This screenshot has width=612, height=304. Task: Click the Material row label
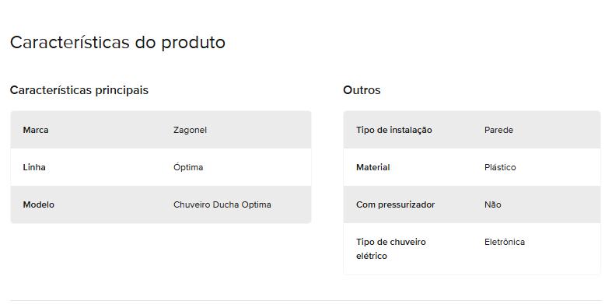(372, 167)
